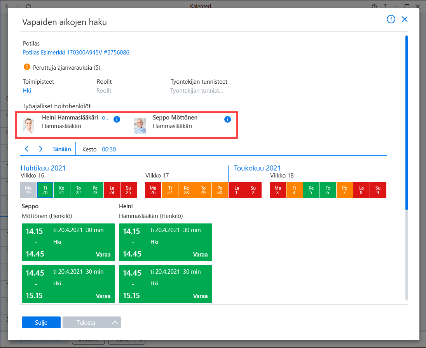Book Seppo's 14.15–14.45 slot via Varaa
Viewport: 426px width, 348px height.
pyautogui.click(x=103, y=255)
